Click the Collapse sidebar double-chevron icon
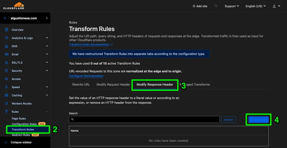Viewport: 287px width, 148px height. click(6, 142)
